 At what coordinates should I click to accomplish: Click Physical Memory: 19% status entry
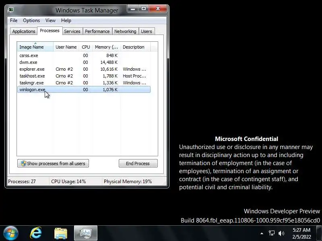pos(128,182)
